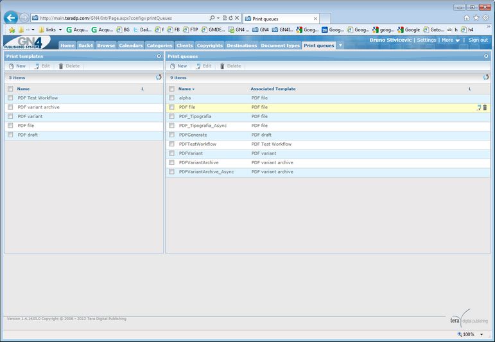495x342 pixels.
Task: Open the 100% zoom level dropdown
Action: tap(482, 334)
